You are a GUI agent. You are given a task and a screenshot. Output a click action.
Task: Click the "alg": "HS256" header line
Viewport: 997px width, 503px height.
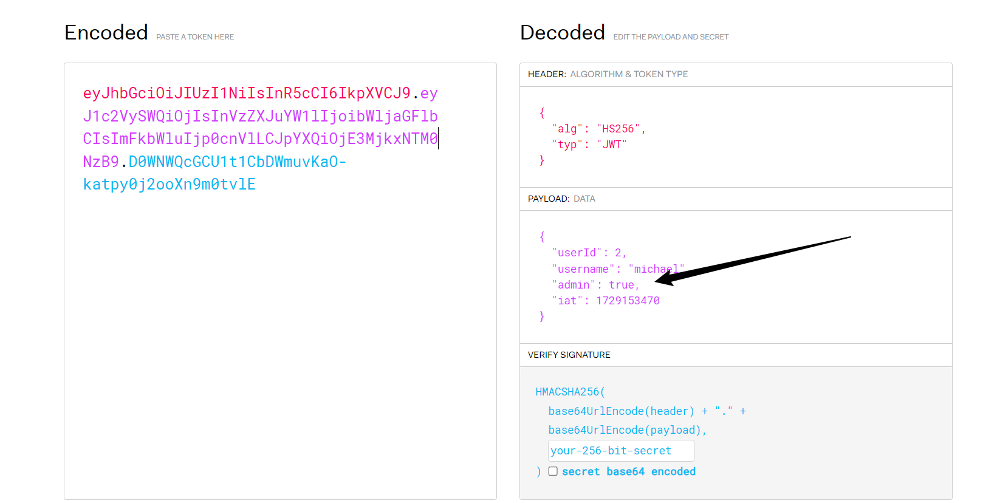pyautogui.click(x=598, y=129)
